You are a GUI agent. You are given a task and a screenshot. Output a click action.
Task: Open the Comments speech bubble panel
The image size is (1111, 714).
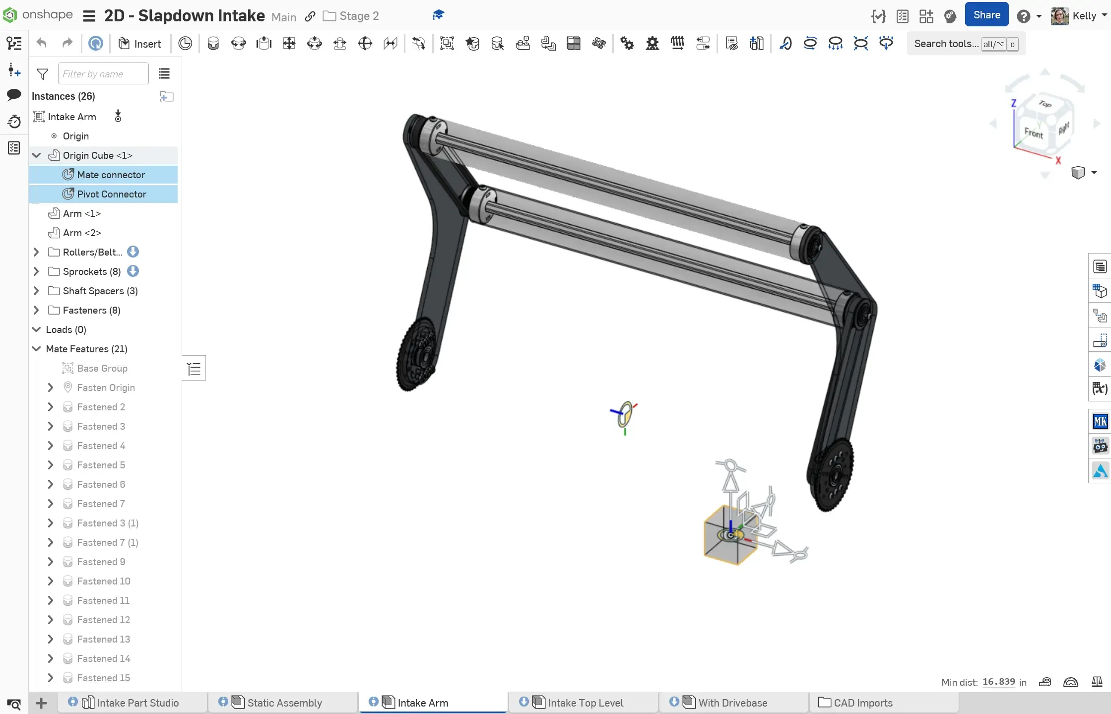(x=14, y=95)
